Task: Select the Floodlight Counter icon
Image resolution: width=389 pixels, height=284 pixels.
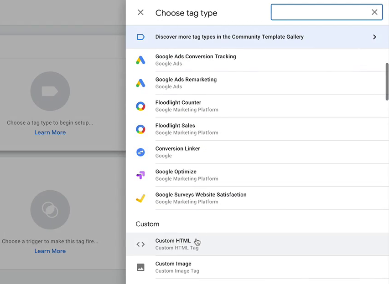Action: 140,106
